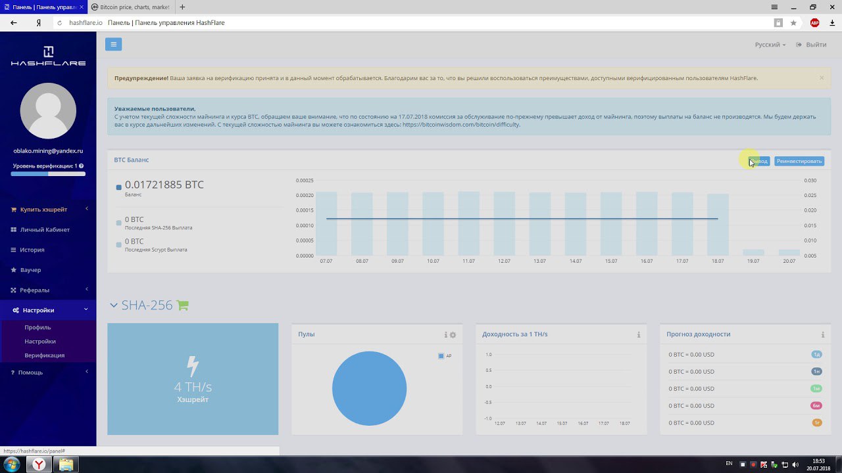Image resolution: width=842 pixels, height=473 pixels.
Task: Open a new browser tab plus button
Action: [x=182, y=7]
